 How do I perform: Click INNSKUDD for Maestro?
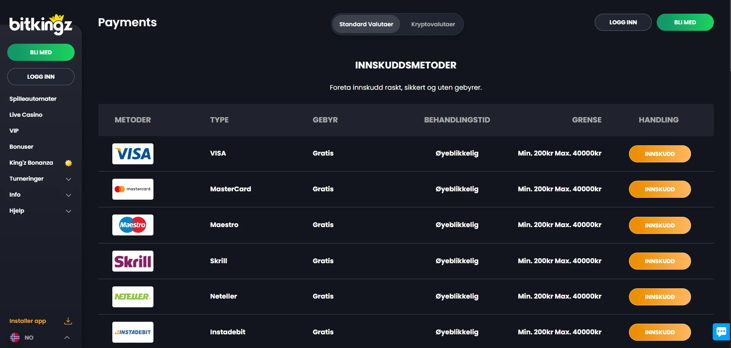click(x=660, y=225)
